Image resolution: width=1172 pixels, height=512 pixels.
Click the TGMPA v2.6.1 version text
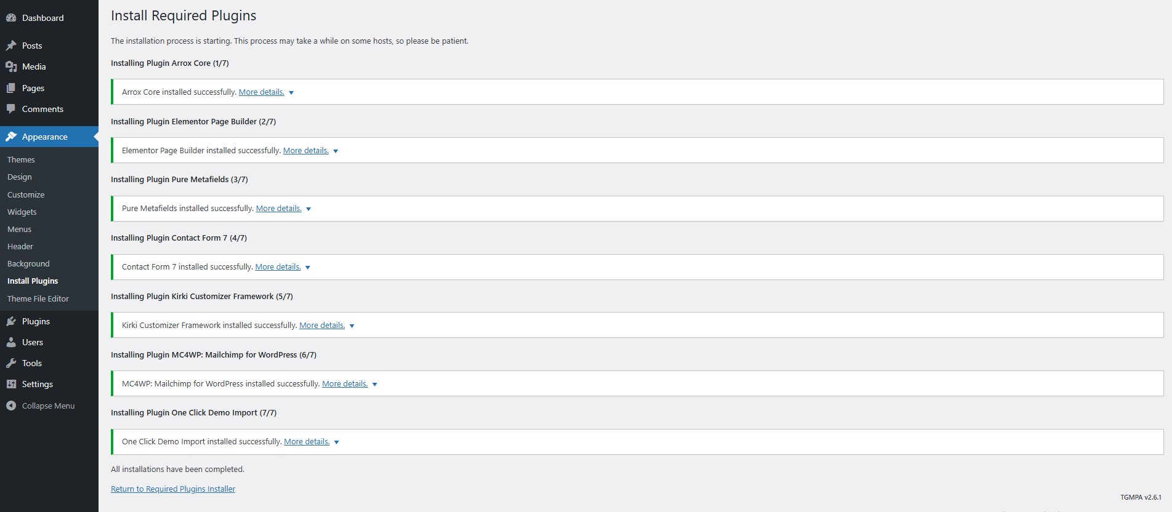point(1141,497)
